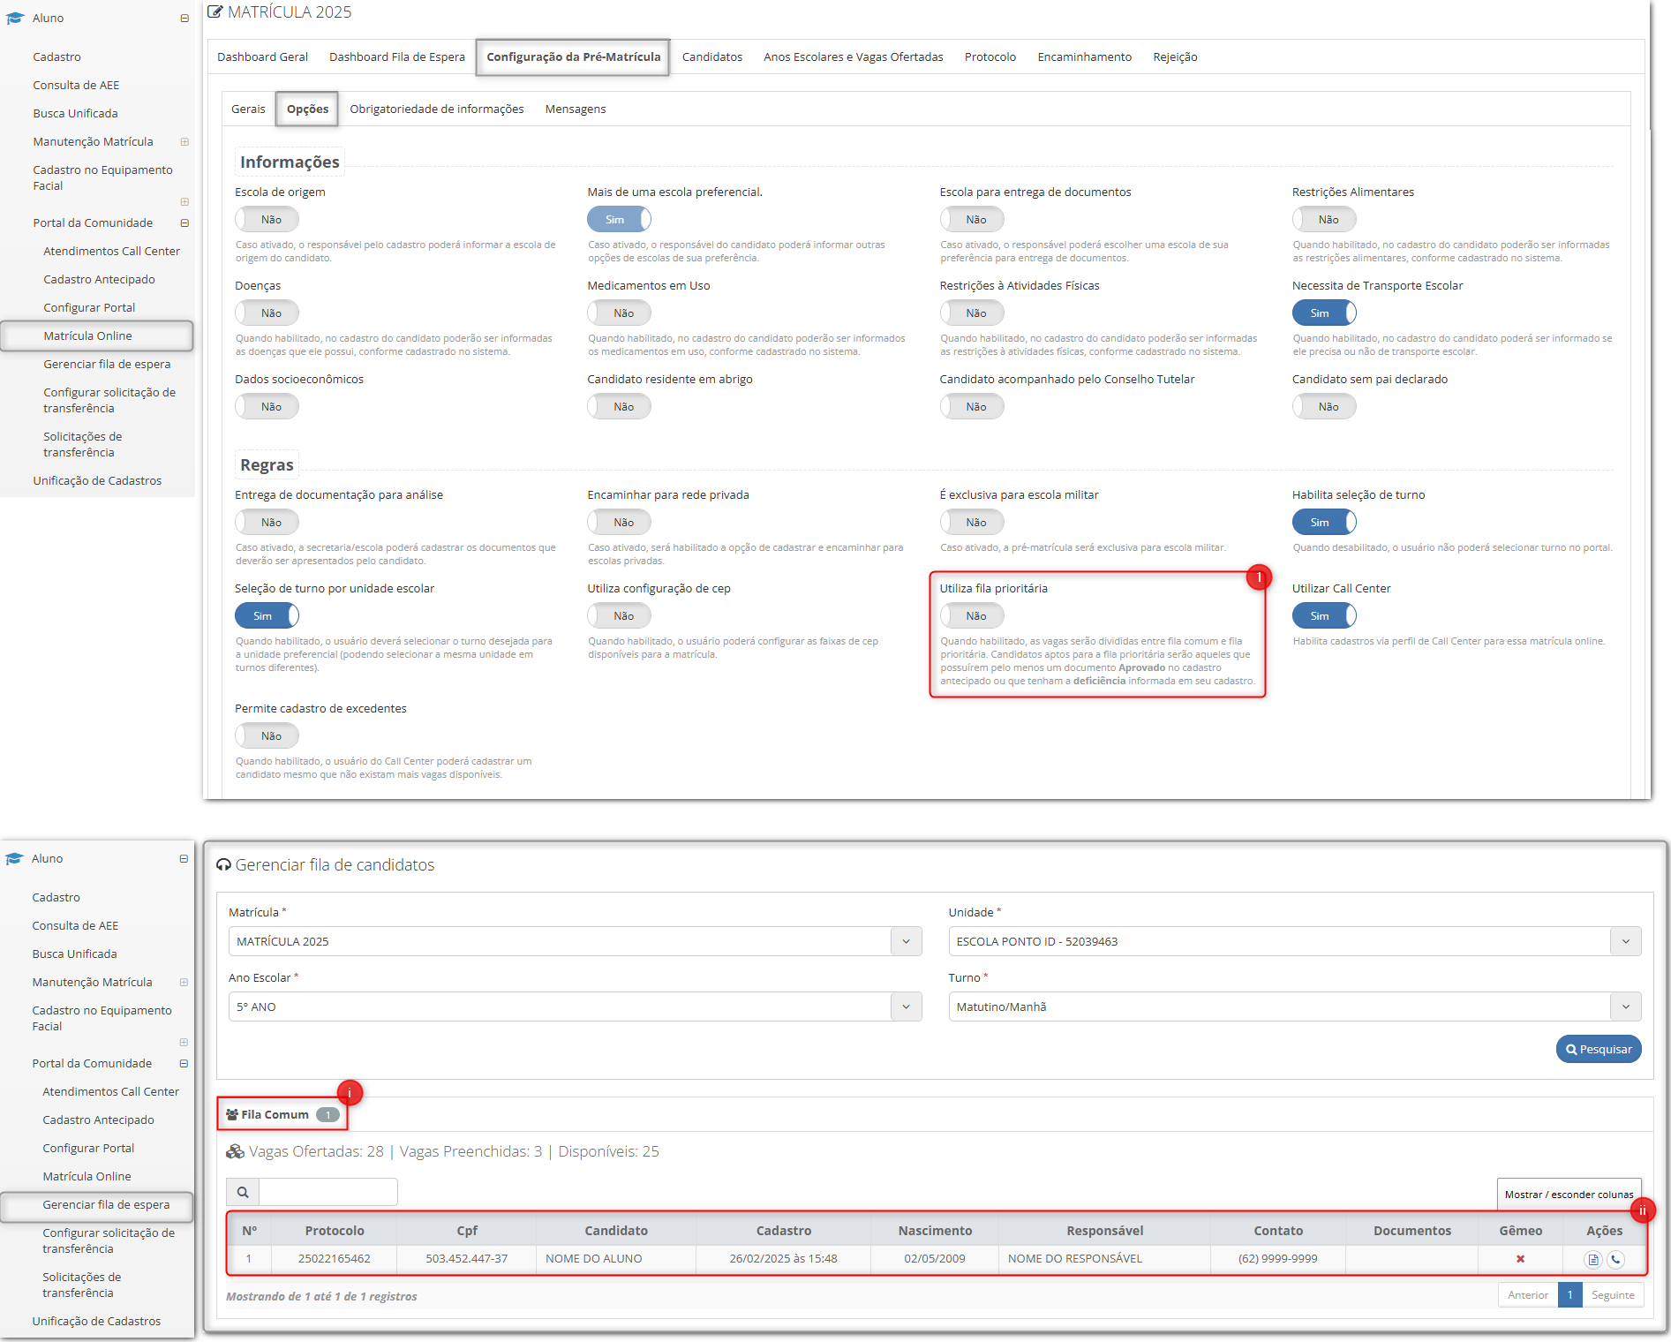
Task: Toggle Habilita seleção de turno off
Action: coord(1324,522)
